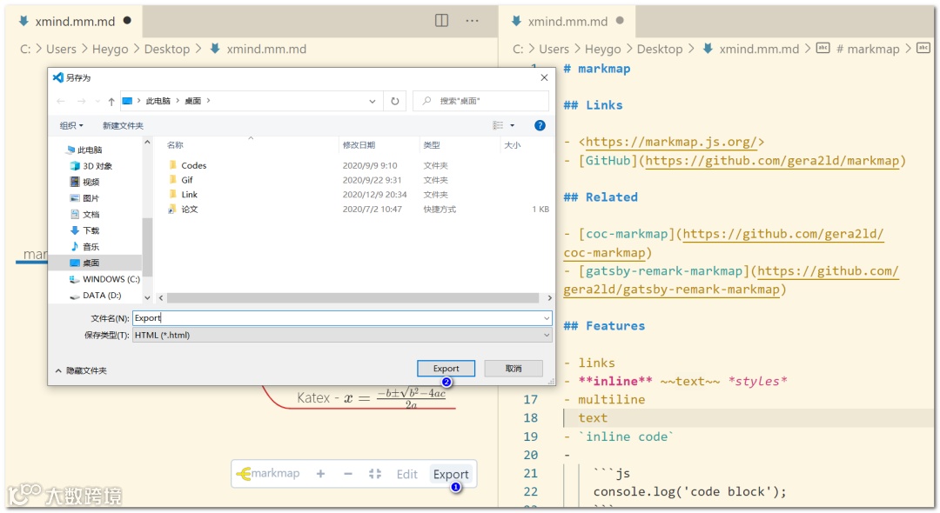This screenshot has height=513, width=940.
Task: Sort by 大小 column header
Action: pyautogui.click(x=513, y=145)
